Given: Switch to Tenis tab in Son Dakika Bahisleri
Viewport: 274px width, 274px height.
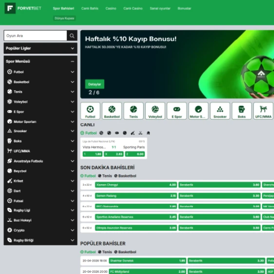Looking at the screenshot, I should (x=105, y=176).
